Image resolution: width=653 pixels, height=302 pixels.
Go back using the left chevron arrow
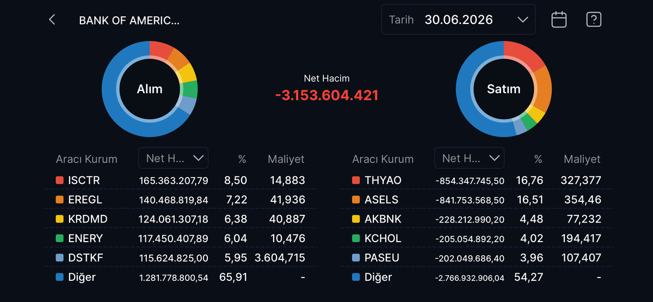pos(52,20)
